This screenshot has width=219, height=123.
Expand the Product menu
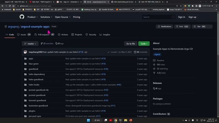[x=33, y=17]
